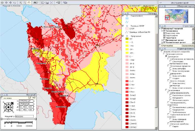Click the compass rose in scale panel
Screen dimensions: 195x131
tap(8, 107)
